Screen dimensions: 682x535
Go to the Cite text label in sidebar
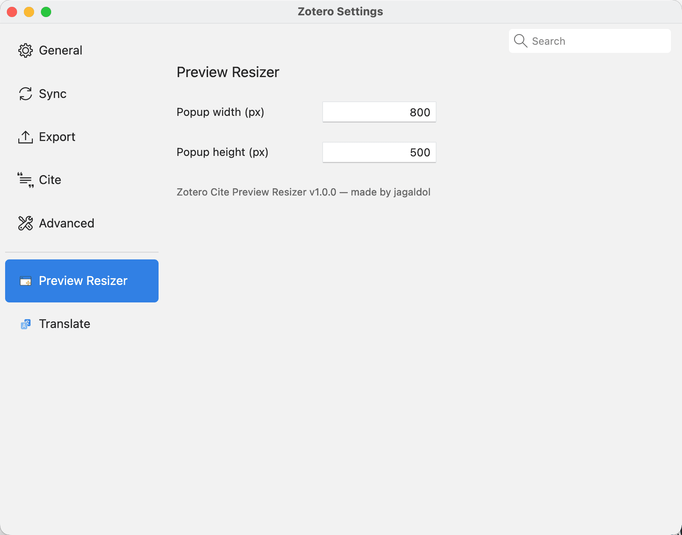tap(50, 180)
